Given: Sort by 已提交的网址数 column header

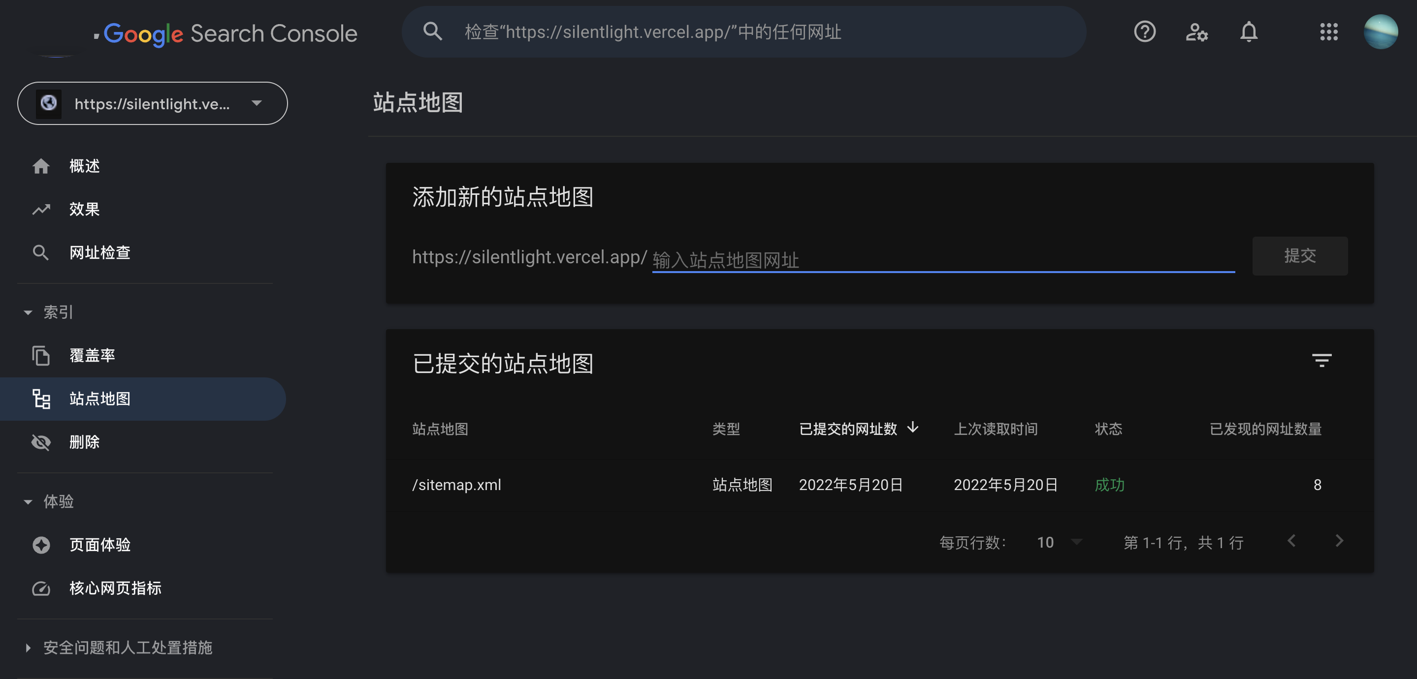Looking at the screenshot, I should pos(848,429).
